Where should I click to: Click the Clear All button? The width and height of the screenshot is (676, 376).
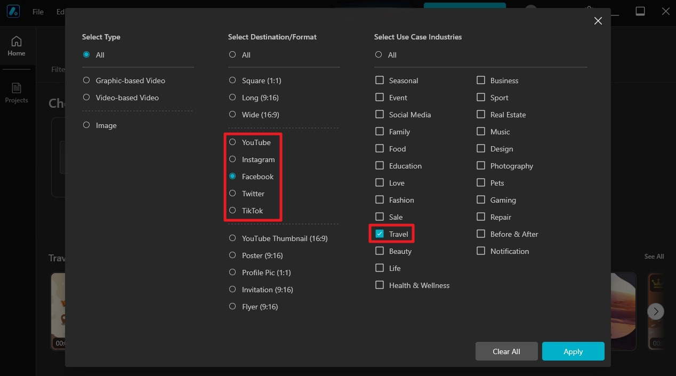pos(506,351)
